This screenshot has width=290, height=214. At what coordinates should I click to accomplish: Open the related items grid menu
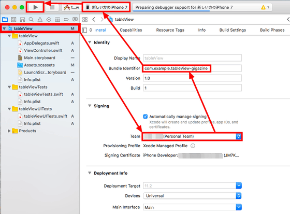click(85, 20)
